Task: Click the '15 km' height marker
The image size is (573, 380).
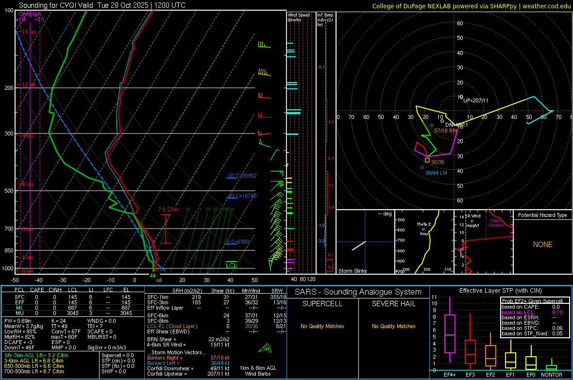Action: pos(29,32)
